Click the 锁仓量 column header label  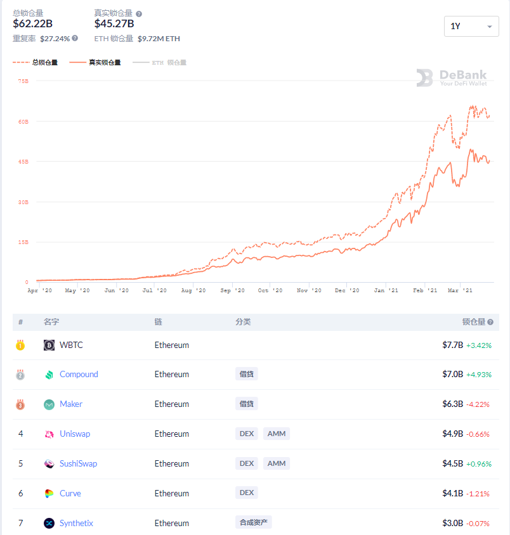(x=474, y=322)
